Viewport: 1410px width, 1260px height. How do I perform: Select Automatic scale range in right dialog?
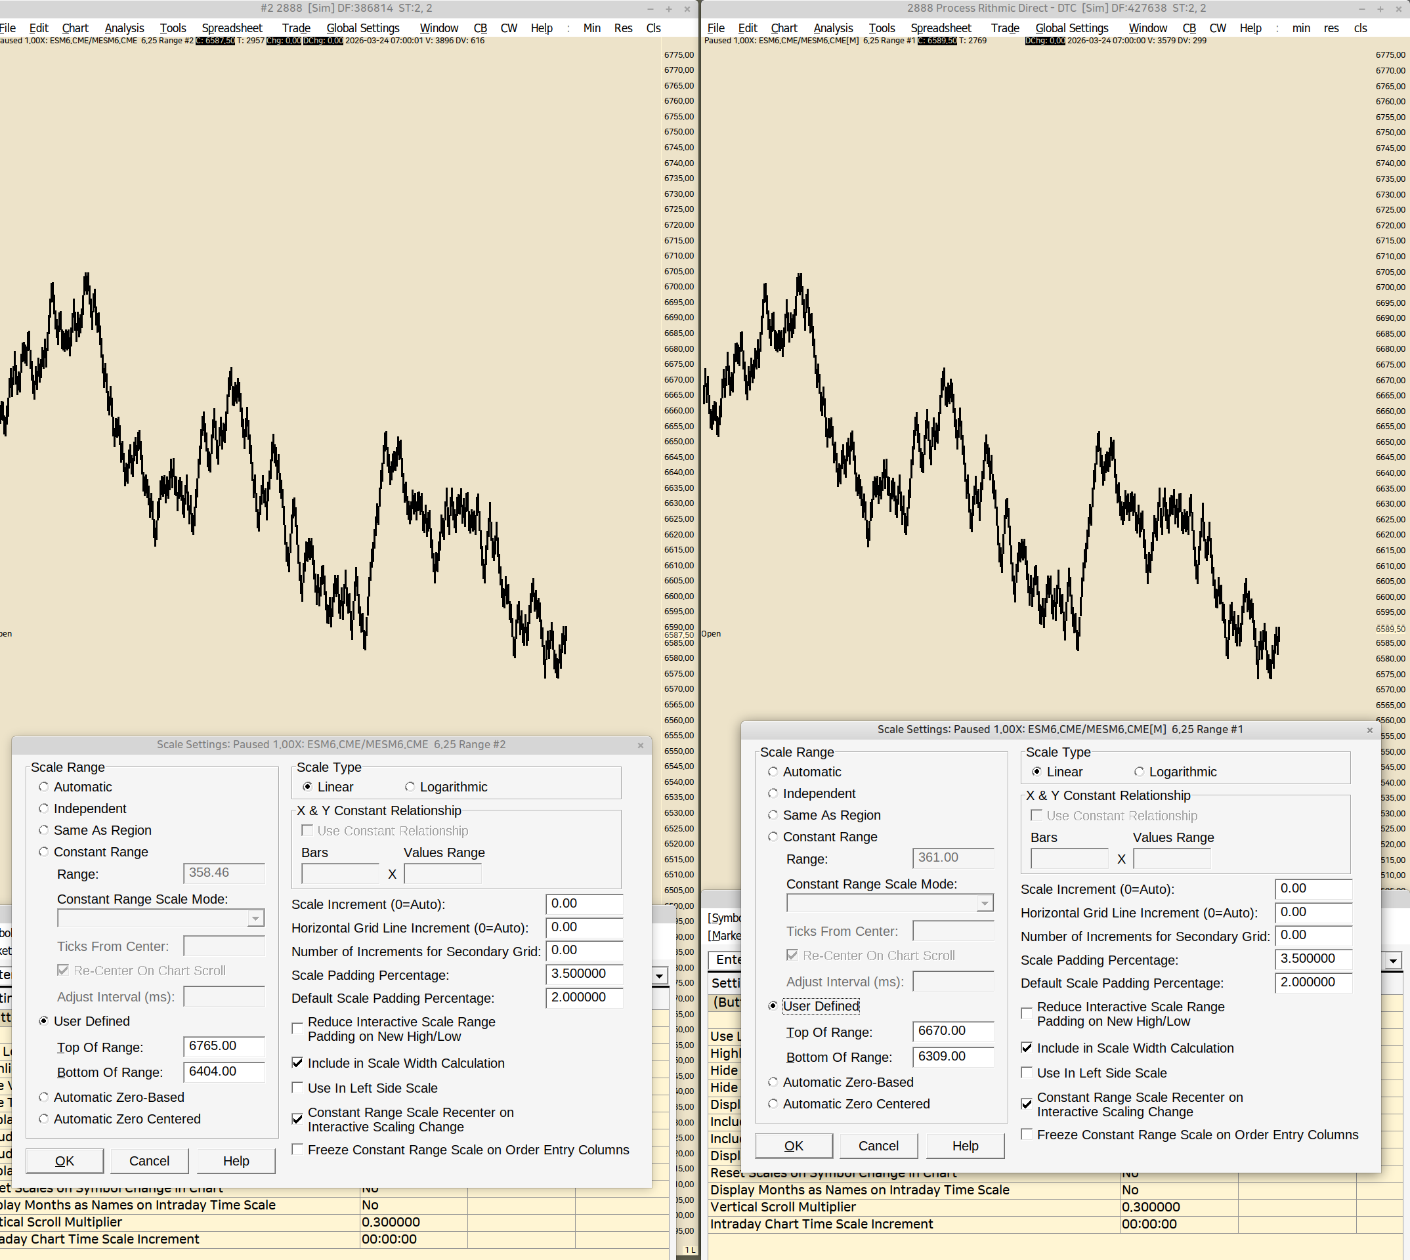pos(773,771)
